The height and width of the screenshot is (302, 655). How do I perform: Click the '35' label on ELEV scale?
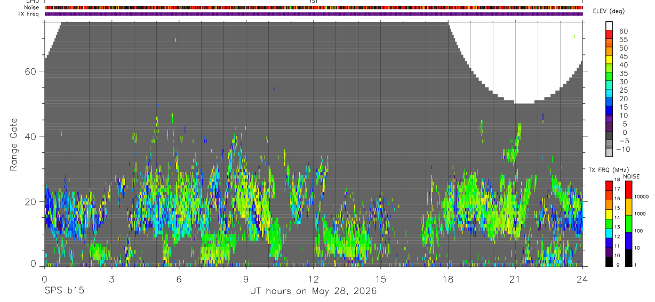pyautogui.click(x=623, y=74)
